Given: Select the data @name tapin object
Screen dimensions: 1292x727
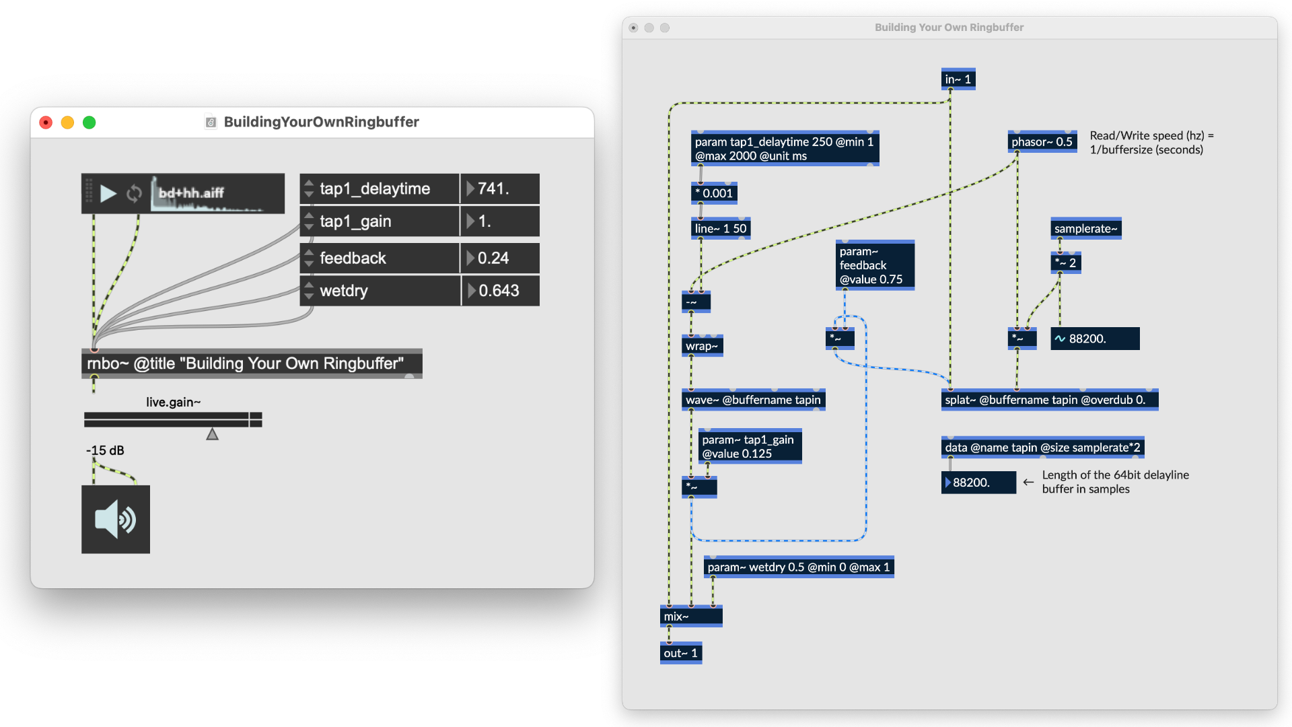Looking at the screenshot, I should (1042, 448).
